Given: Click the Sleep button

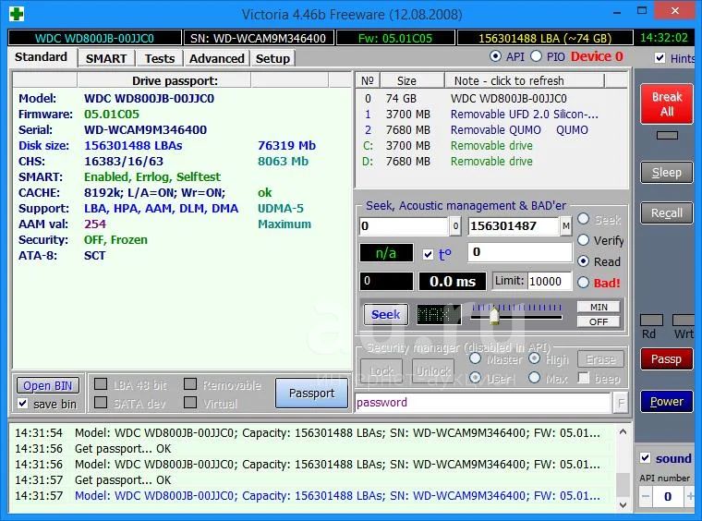Looking at the screenshot, I should (x=667, y=173).
